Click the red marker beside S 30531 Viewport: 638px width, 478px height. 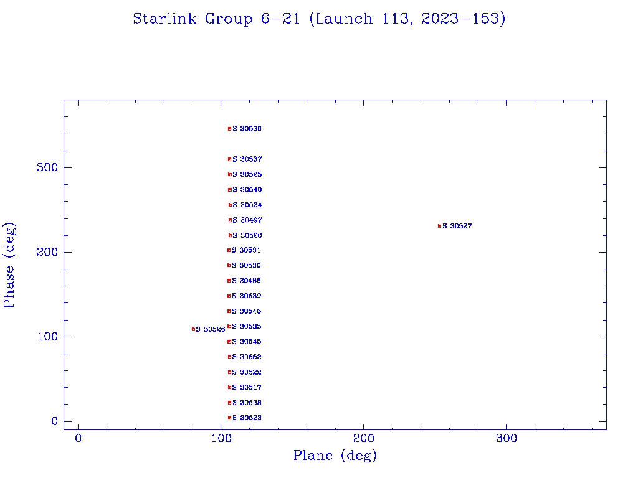(x=229, y=250)
